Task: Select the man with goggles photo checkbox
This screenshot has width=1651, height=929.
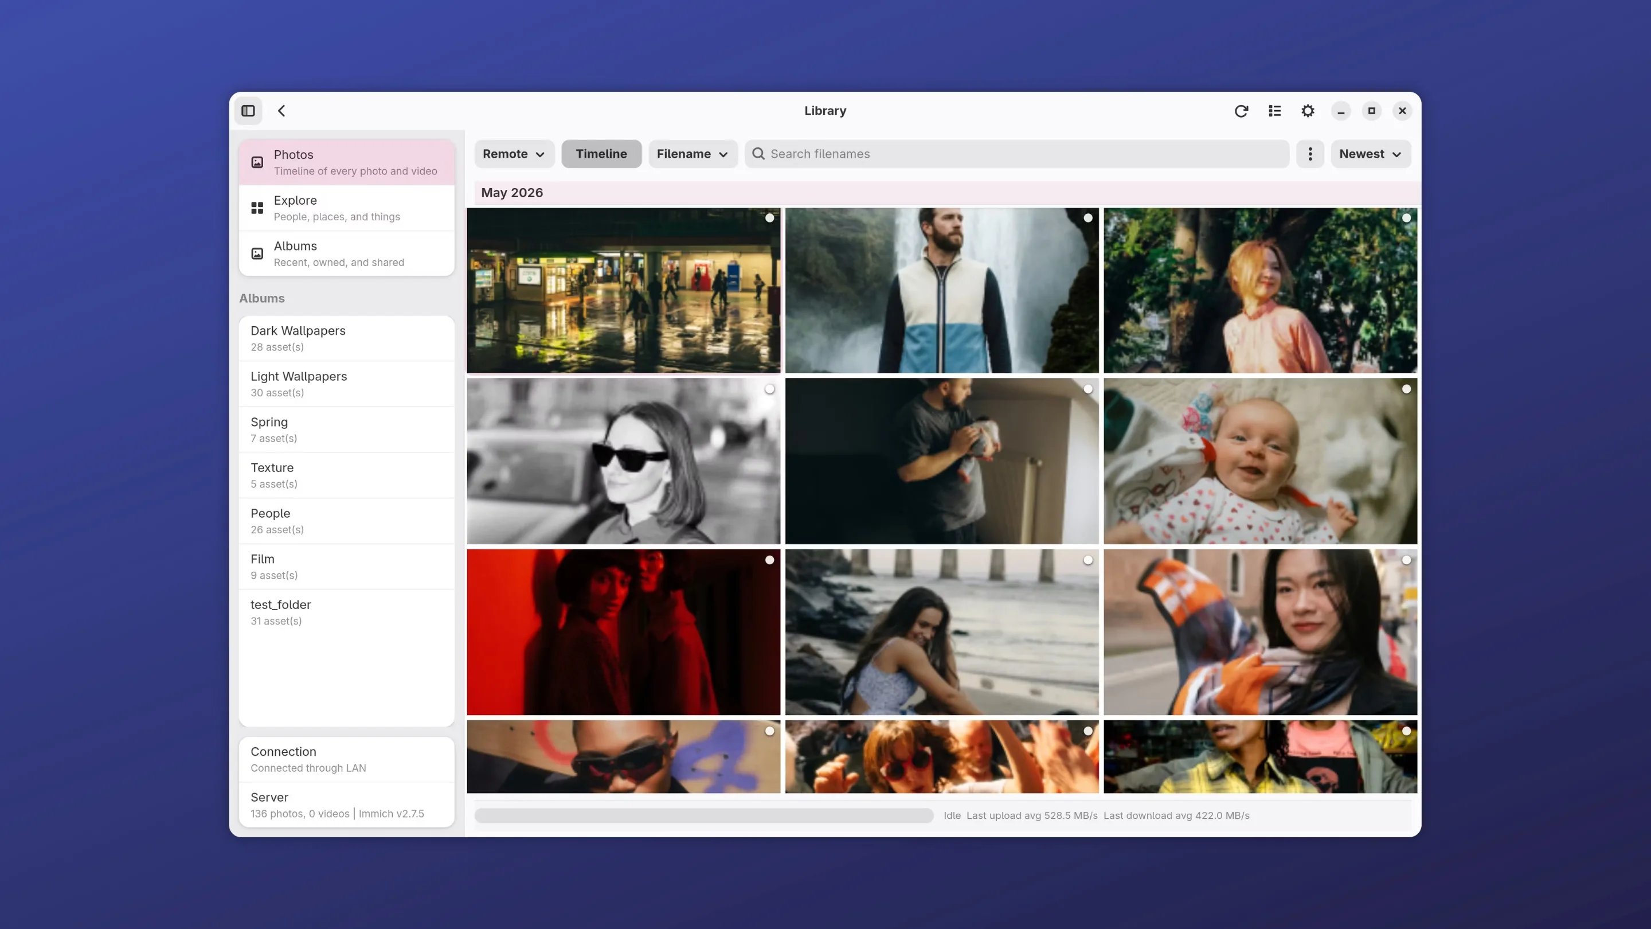Action: coord(770,731)
